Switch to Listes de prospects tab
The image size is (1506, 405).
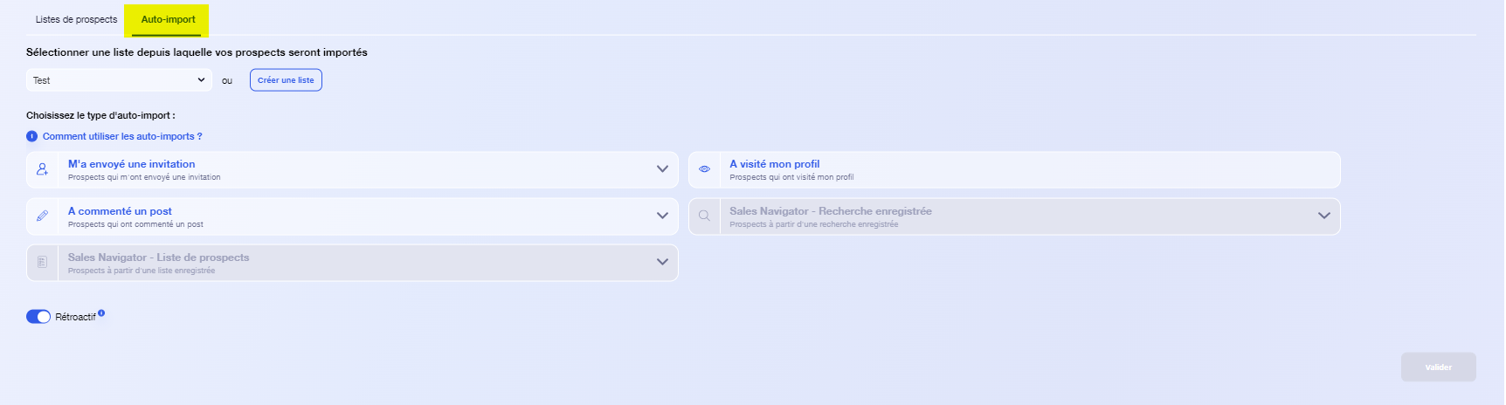pyautogui.click(x=76, y=19)
